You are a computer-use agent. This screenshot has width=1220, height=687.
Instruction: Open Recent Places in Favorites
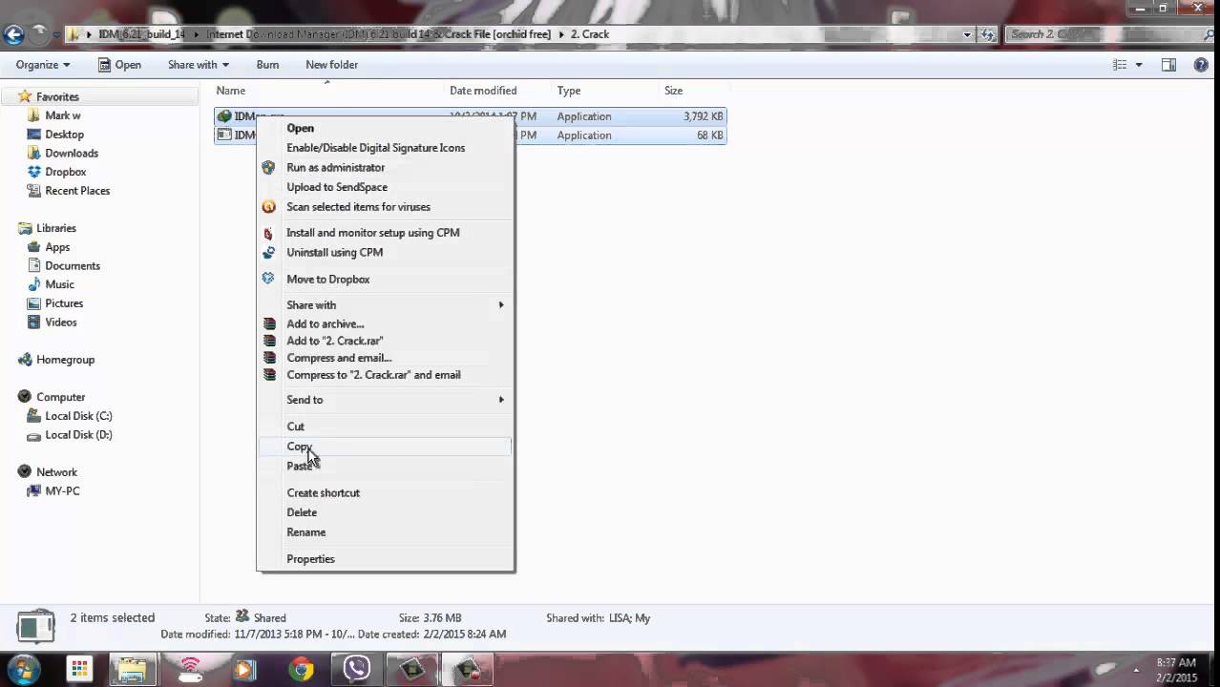[77, 191]
